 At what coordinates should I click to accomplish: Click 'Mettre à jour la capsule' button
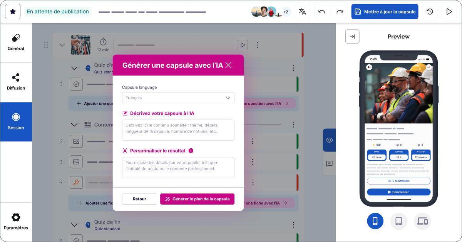pyautogui.click(x=385, y=12)
